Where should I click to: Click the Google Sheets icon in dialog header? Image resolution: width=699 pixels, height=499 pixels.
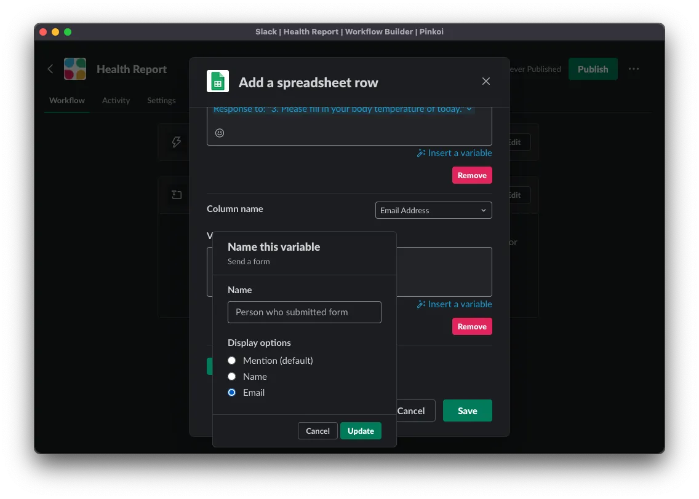(x=218, y=82)
